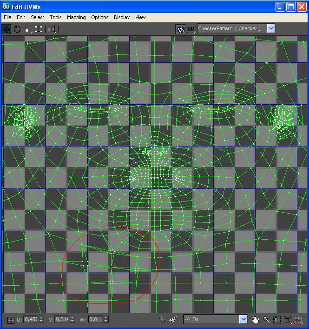Click the Zoom Extents icon
Viewport: 309px width, 329px height.
click(288, 320)
